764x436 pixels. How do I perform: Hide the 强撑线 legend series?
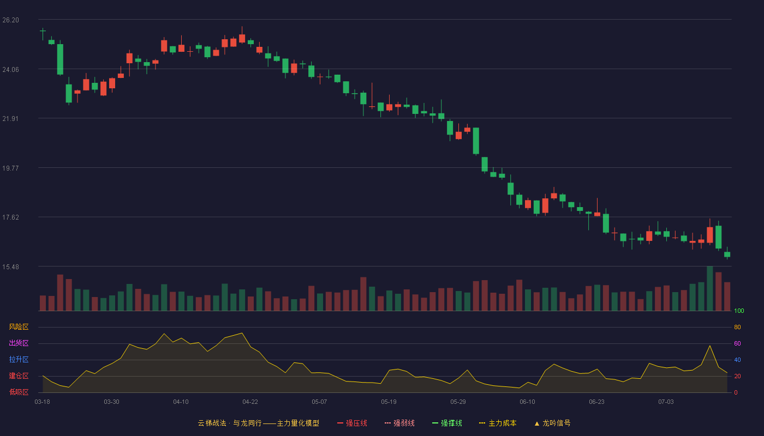pos(447,423)
